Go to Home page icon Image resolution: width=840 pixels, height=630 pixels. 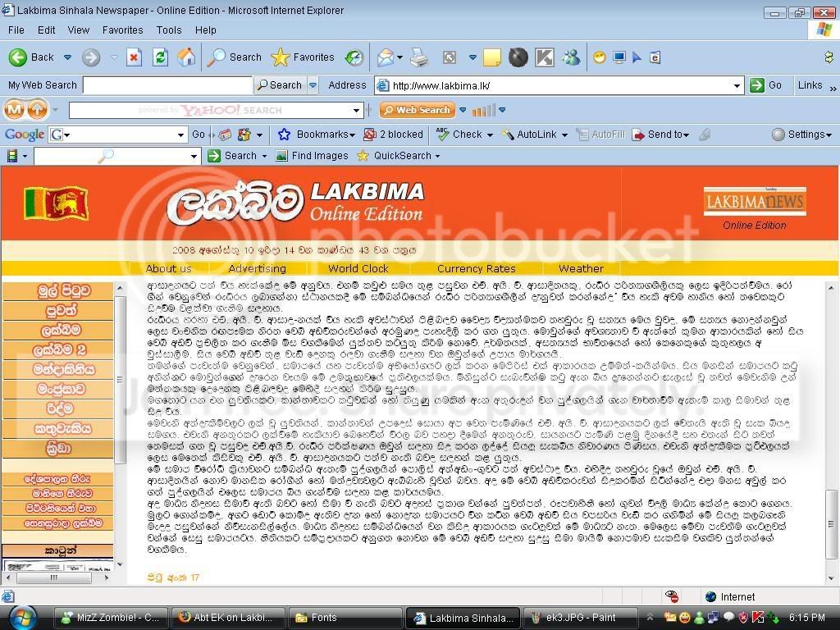tap(186, 57)
